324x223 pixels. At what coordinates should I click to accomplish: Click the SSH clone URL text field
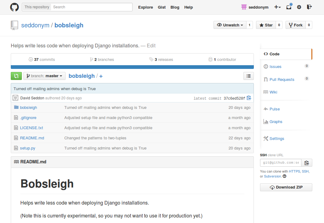click(x=281, y=163)
